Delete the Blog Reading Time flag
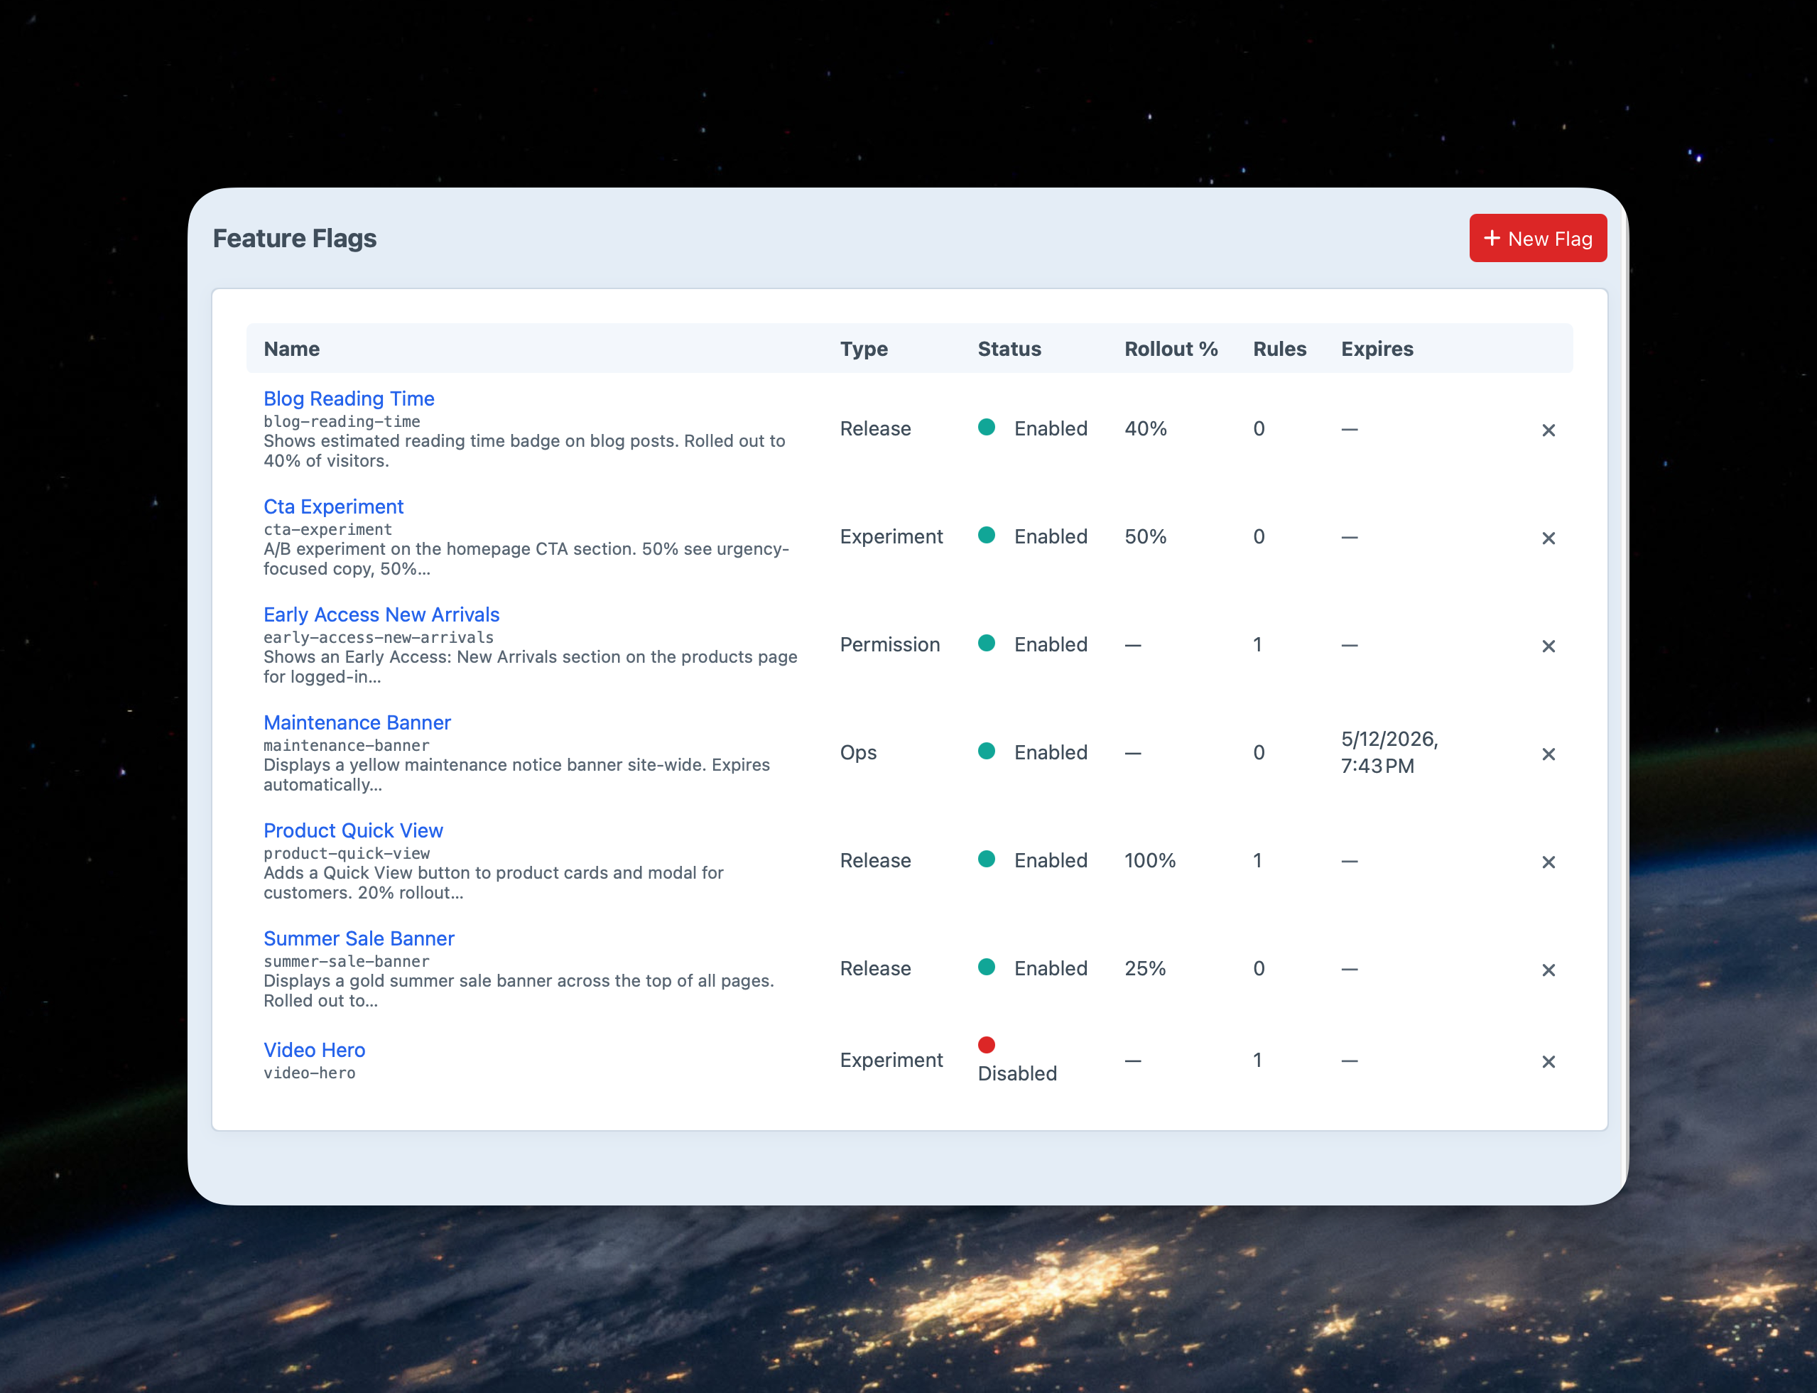 coord(1548,430)
